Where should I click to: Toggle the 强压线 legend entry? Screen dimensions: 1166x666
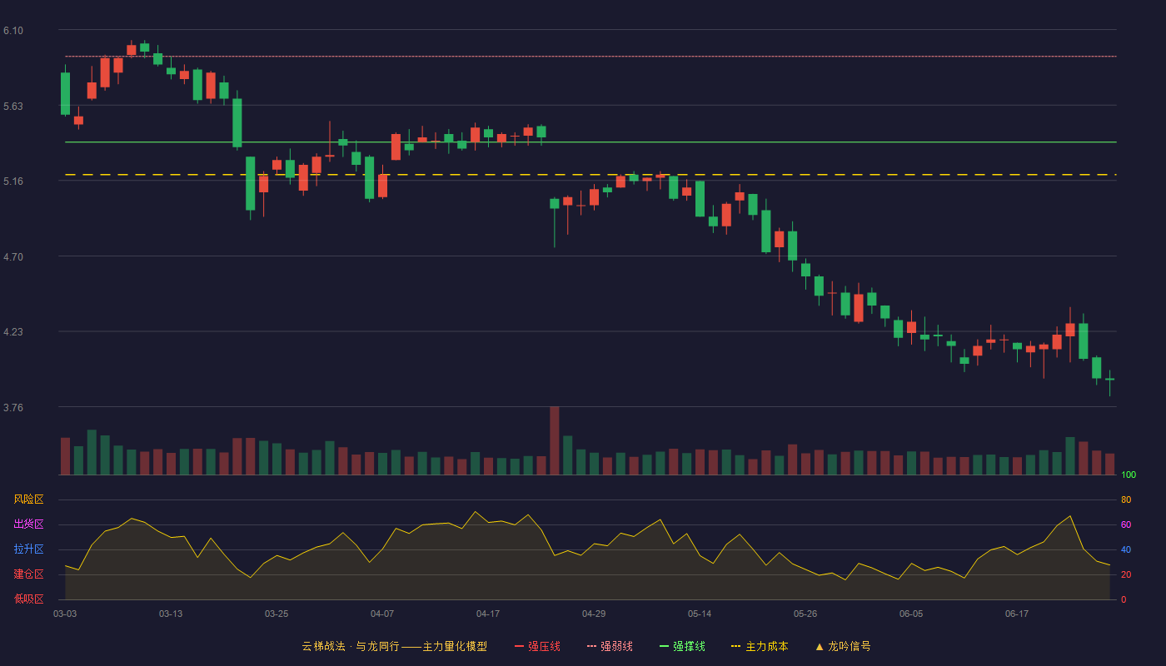tap(537, 646)
